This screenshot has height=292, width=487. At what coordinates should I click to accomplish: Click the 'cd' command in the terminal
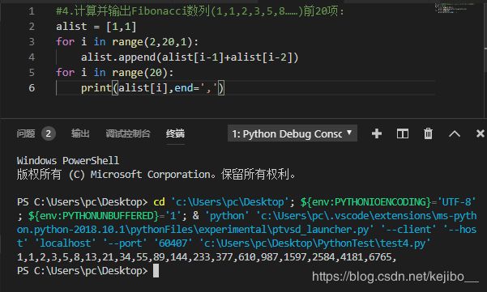159,202
